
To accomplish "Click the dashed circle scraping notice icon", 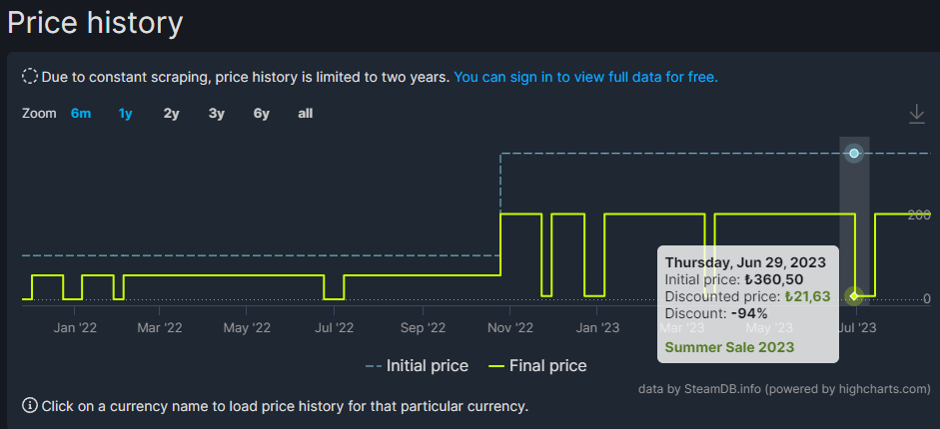I will pyautogui.click(x=30, y=77).
